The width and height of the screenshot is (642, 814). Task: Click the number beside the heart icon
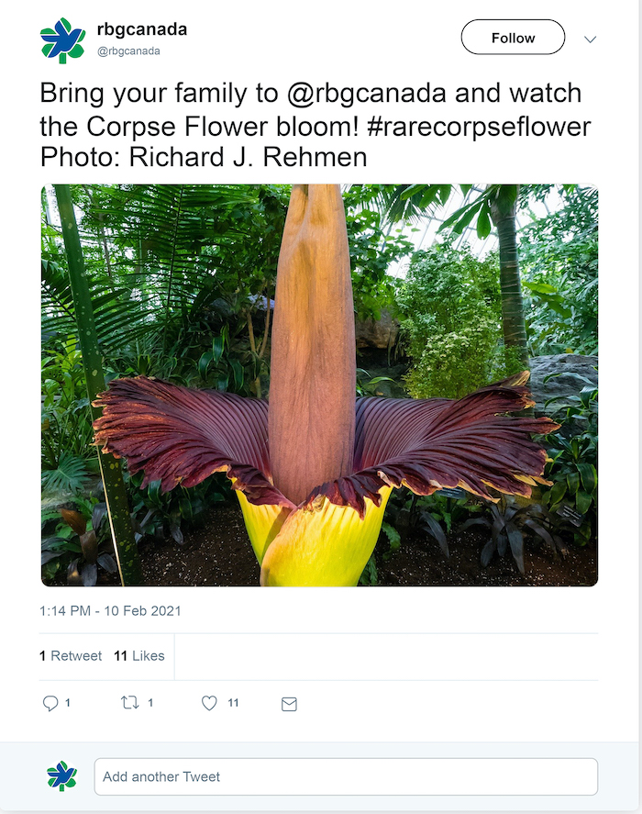click(233, 703)
